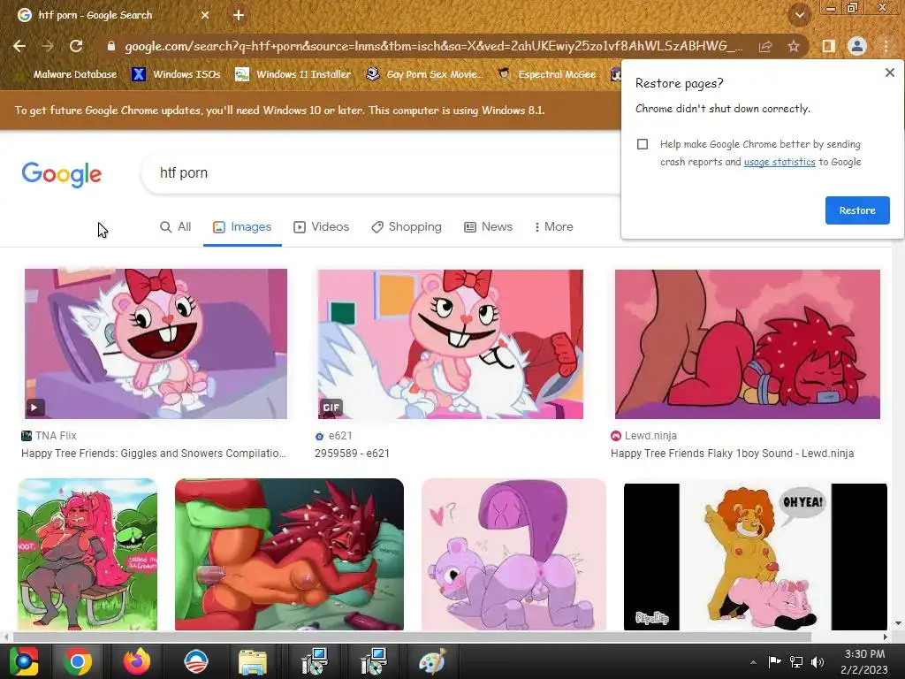The height and width of the screenshot is (679, 905).
Task: Expand the tab search dropdown arrow
Action: 800,15
